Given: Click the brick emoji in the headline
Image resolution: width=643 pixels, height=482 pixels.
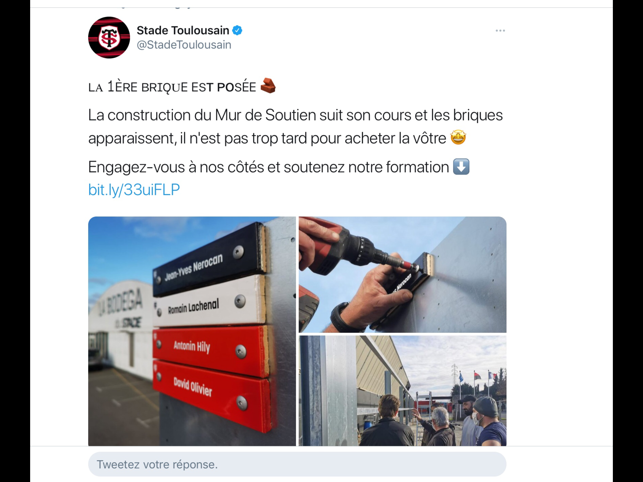Looking at the screenshot, I should point(268,86).
